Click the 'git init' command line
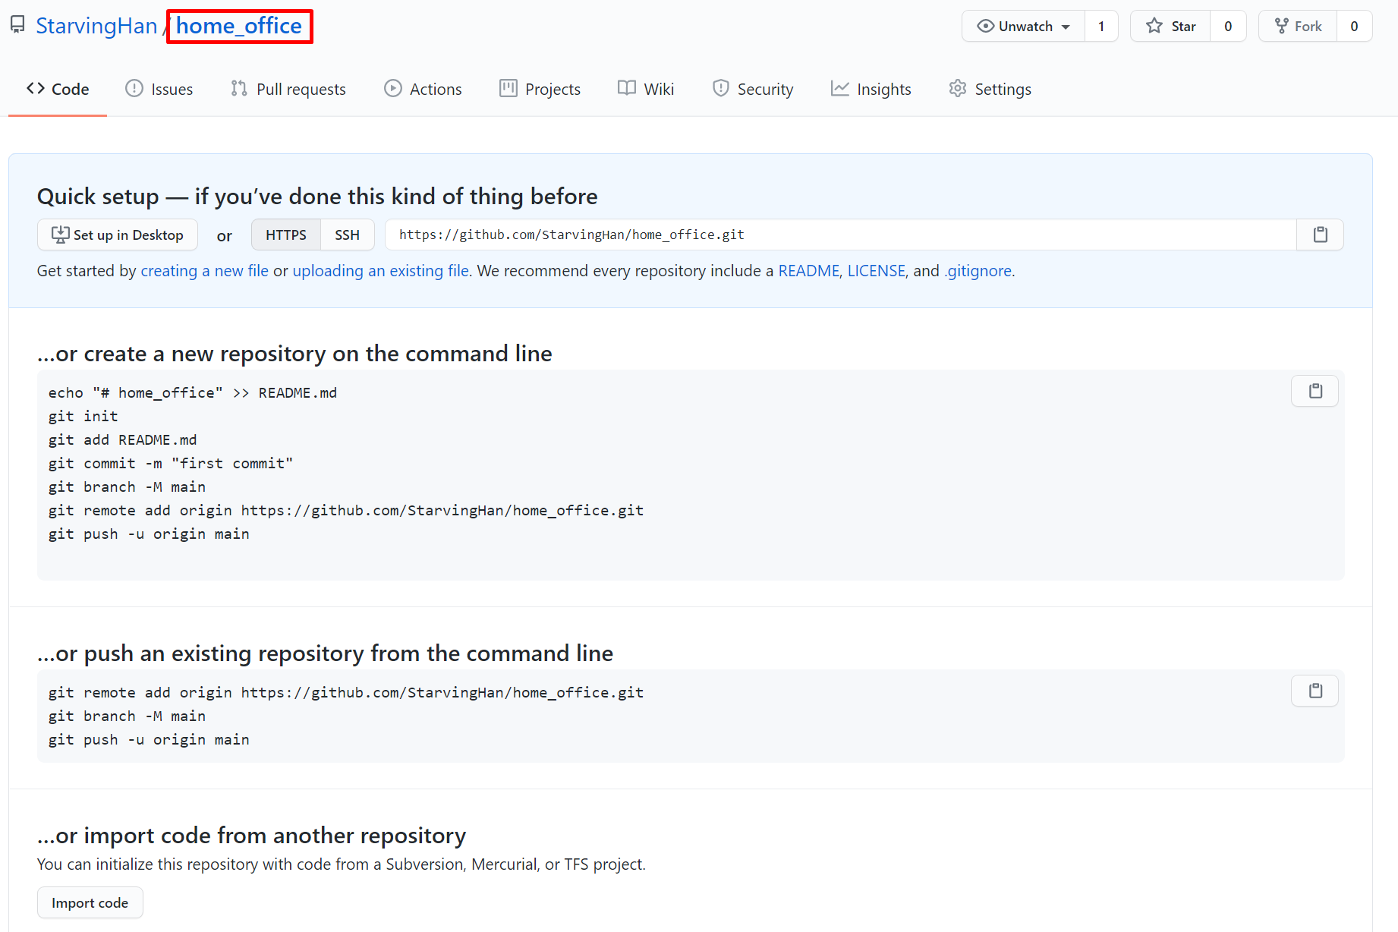This screenshot has width=1398, height=932. pyautogui.click(x=83, y=416)
